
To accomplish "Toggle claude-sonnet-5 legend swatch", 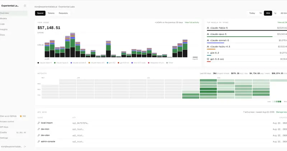I will pyautogui.click(x=71, y=63).
